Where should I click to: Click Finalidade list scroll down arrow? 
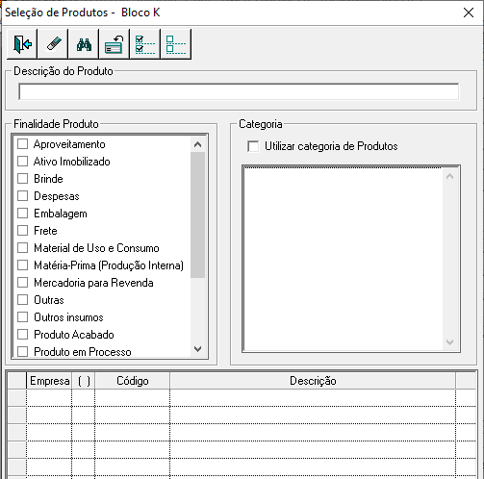(x=197, y=349)
